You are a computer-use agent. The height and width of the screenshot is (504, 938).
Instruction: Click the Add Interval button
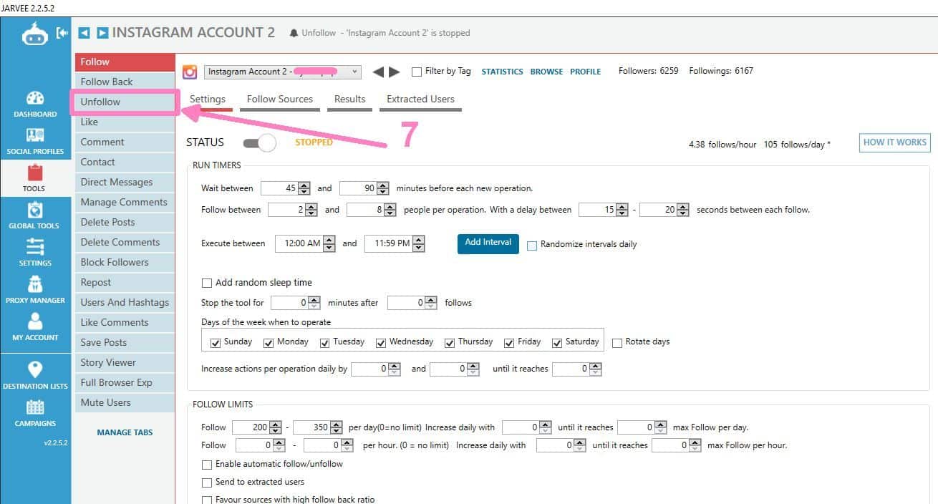[488, 243]
